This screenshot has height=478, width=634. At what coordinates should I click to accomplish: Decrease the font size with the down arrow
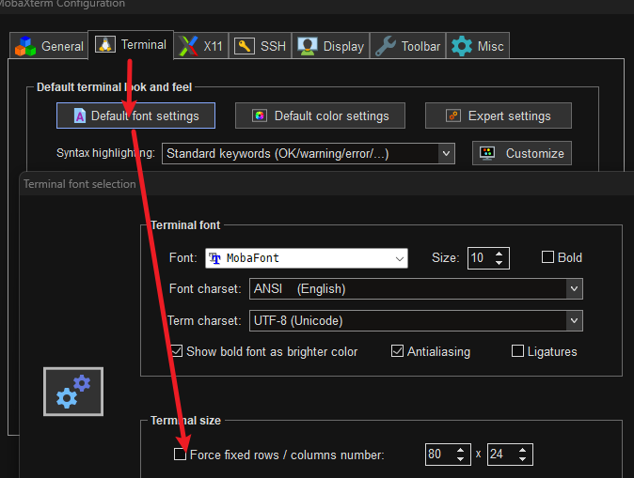pyautogui.click(x=499, y=263)
